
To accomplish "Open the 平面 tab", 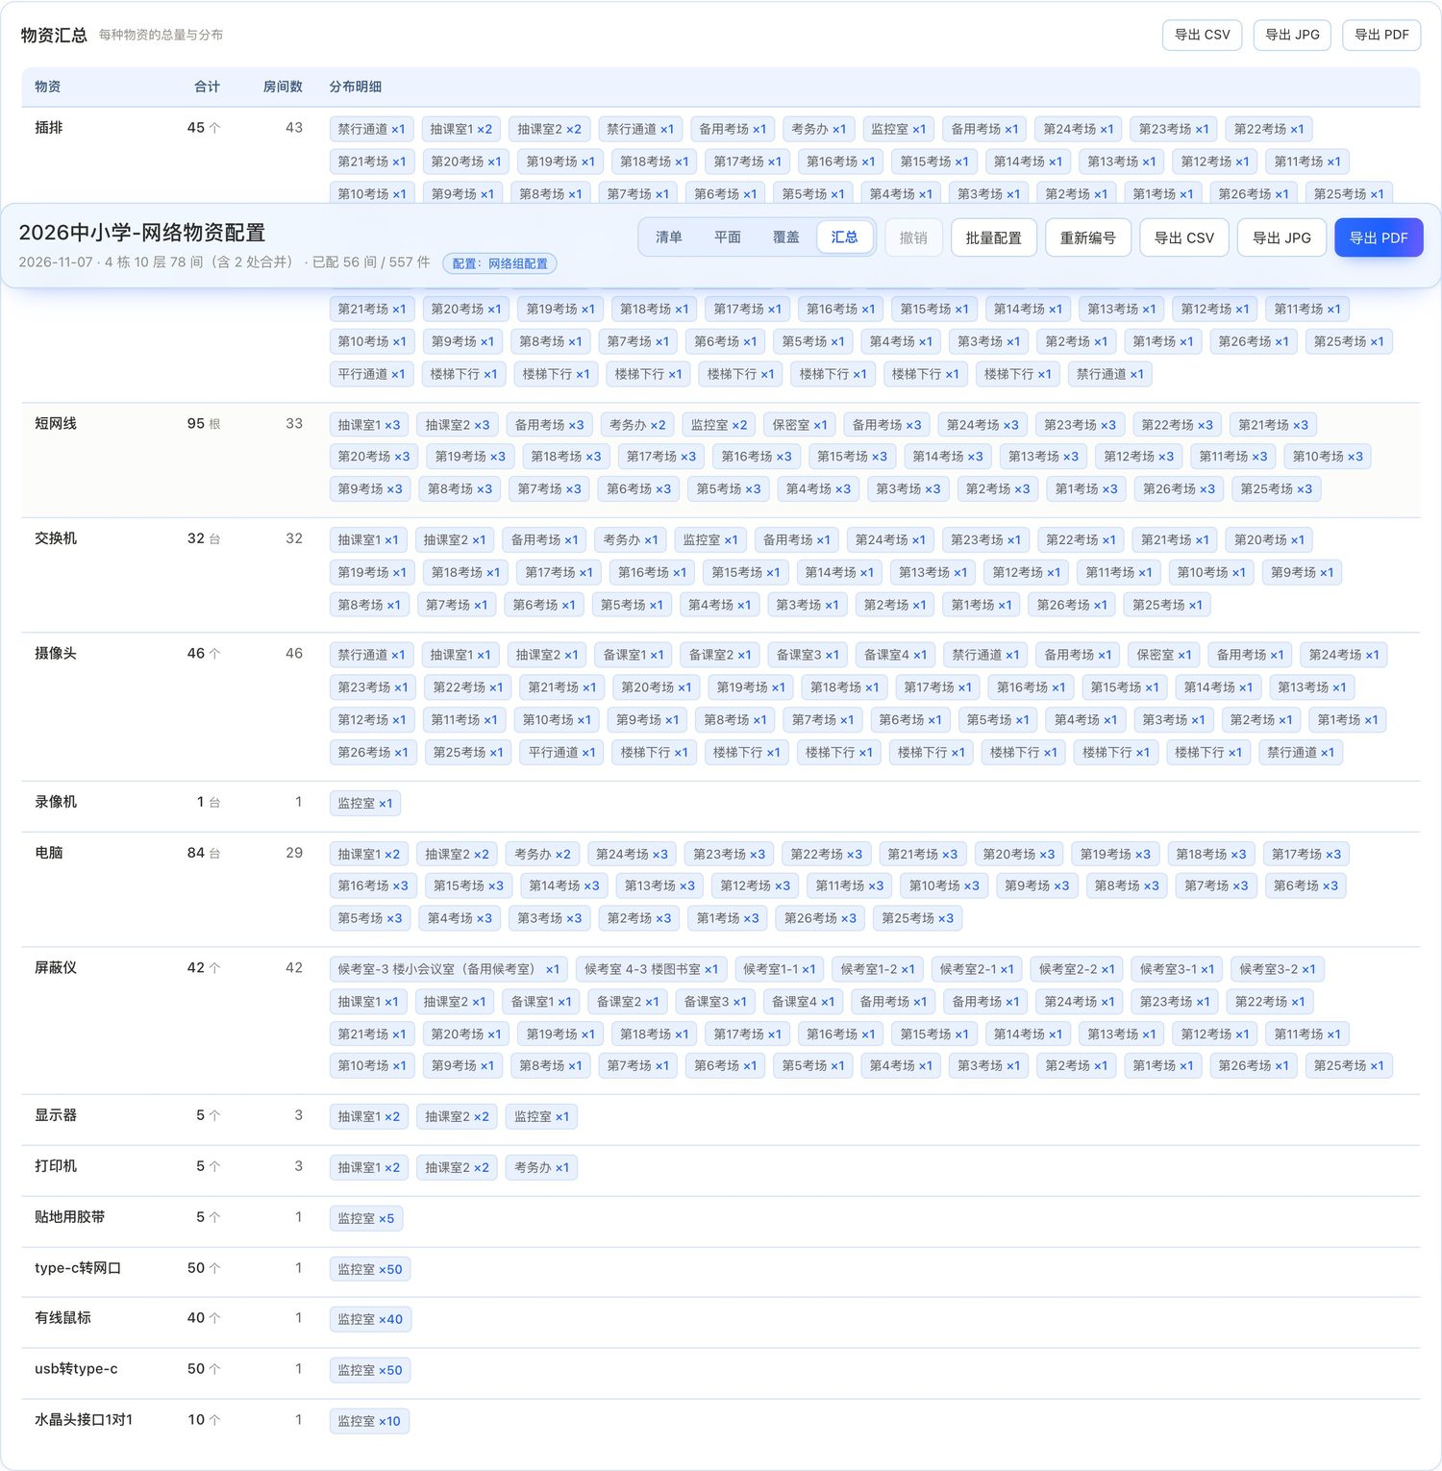I will (728, 237).
